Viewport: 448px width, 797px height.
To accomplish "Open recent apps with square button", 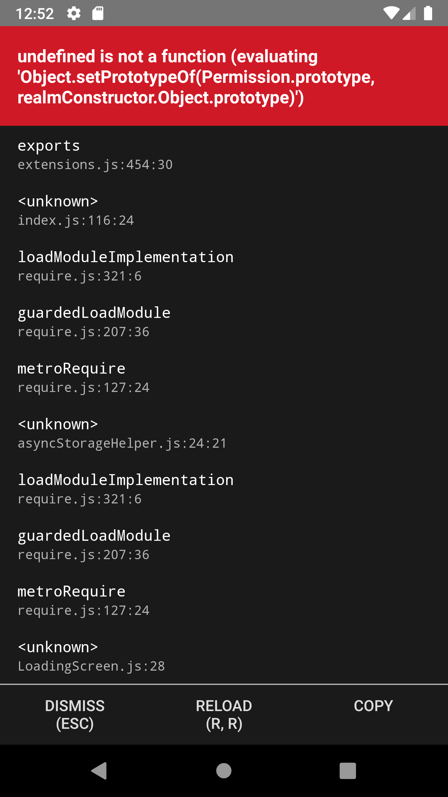I will tap(348, 771).
